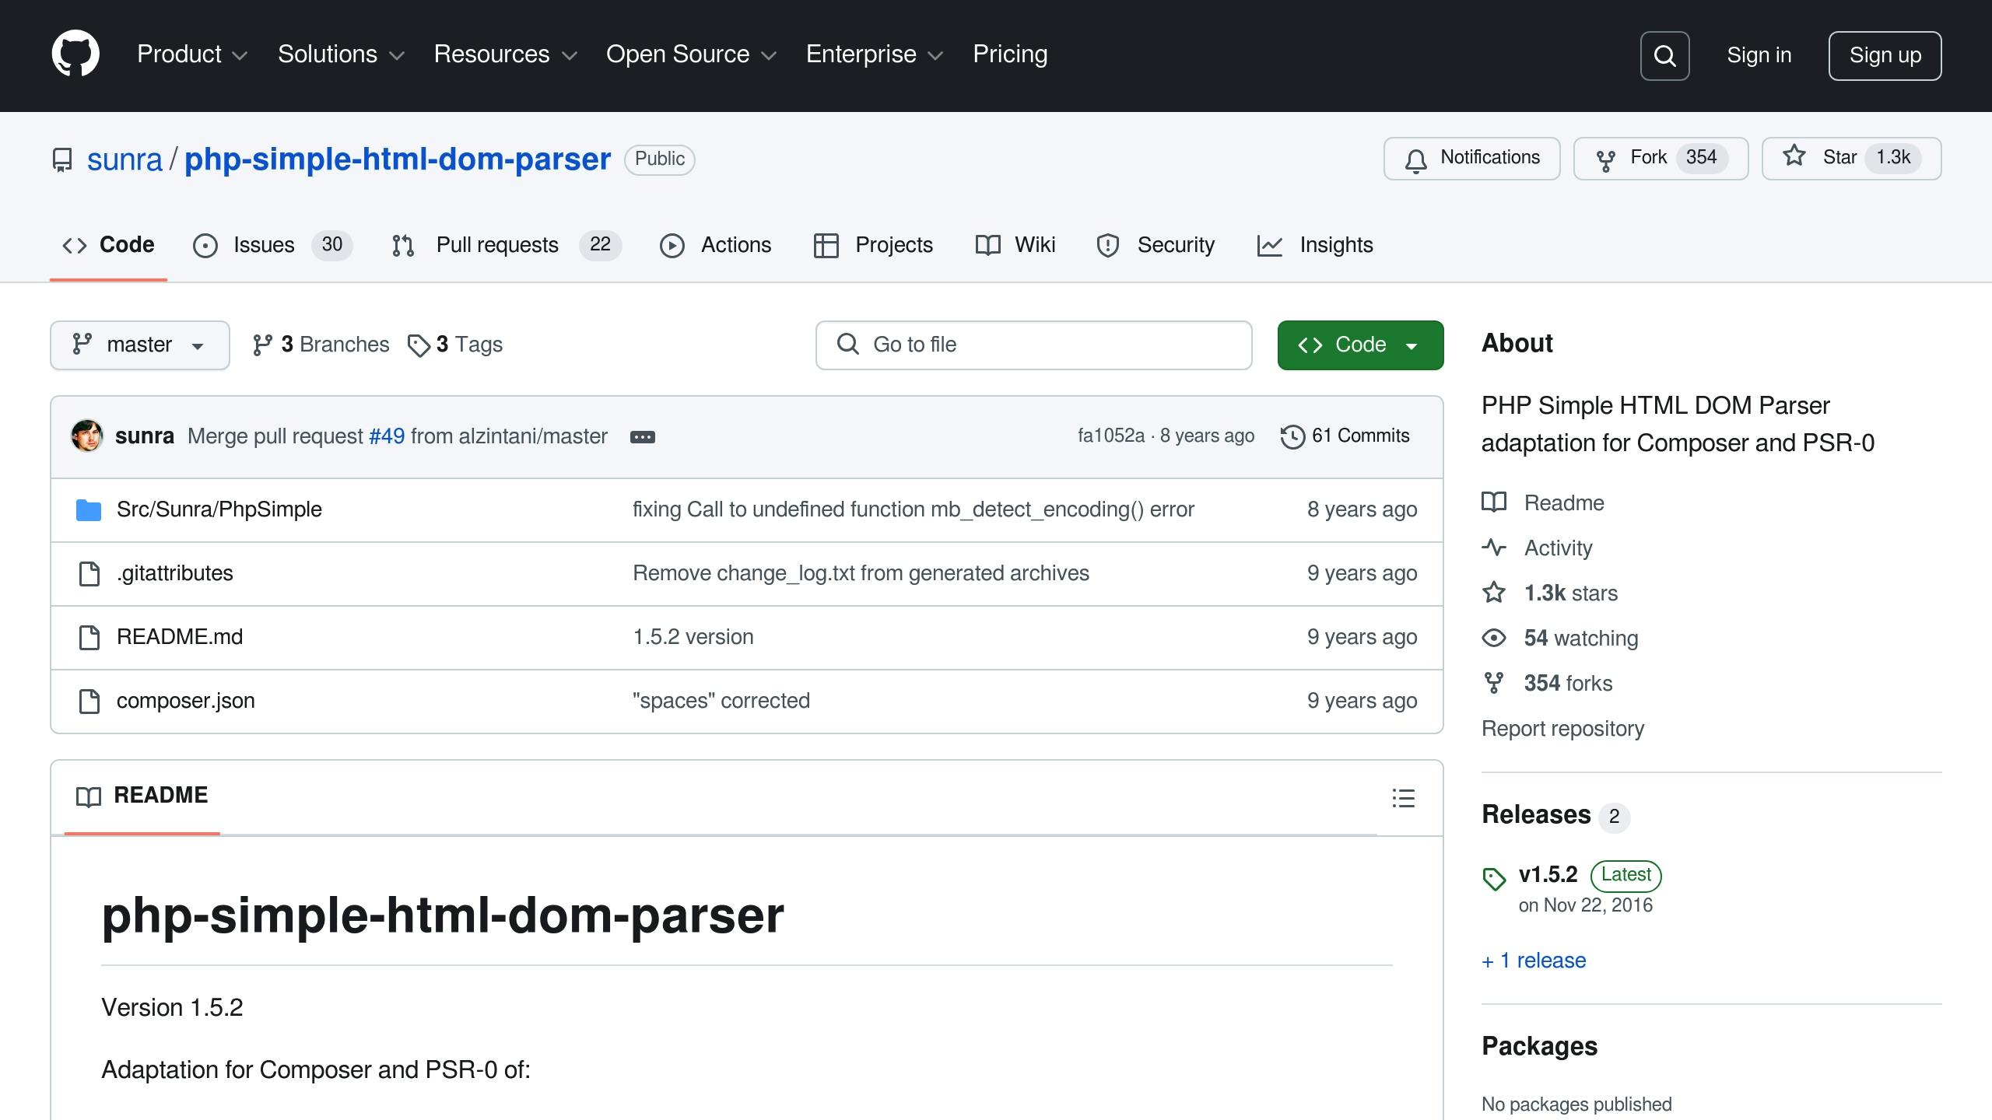Open the sunra owner link
Screen dimensions: 1992x1120
(124, 159)
